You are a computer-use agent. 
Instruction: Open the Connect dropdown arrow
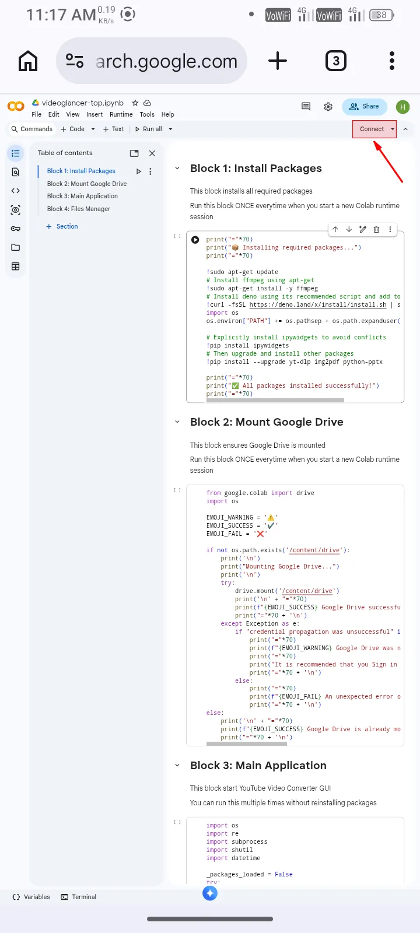[x=393, y=129]
